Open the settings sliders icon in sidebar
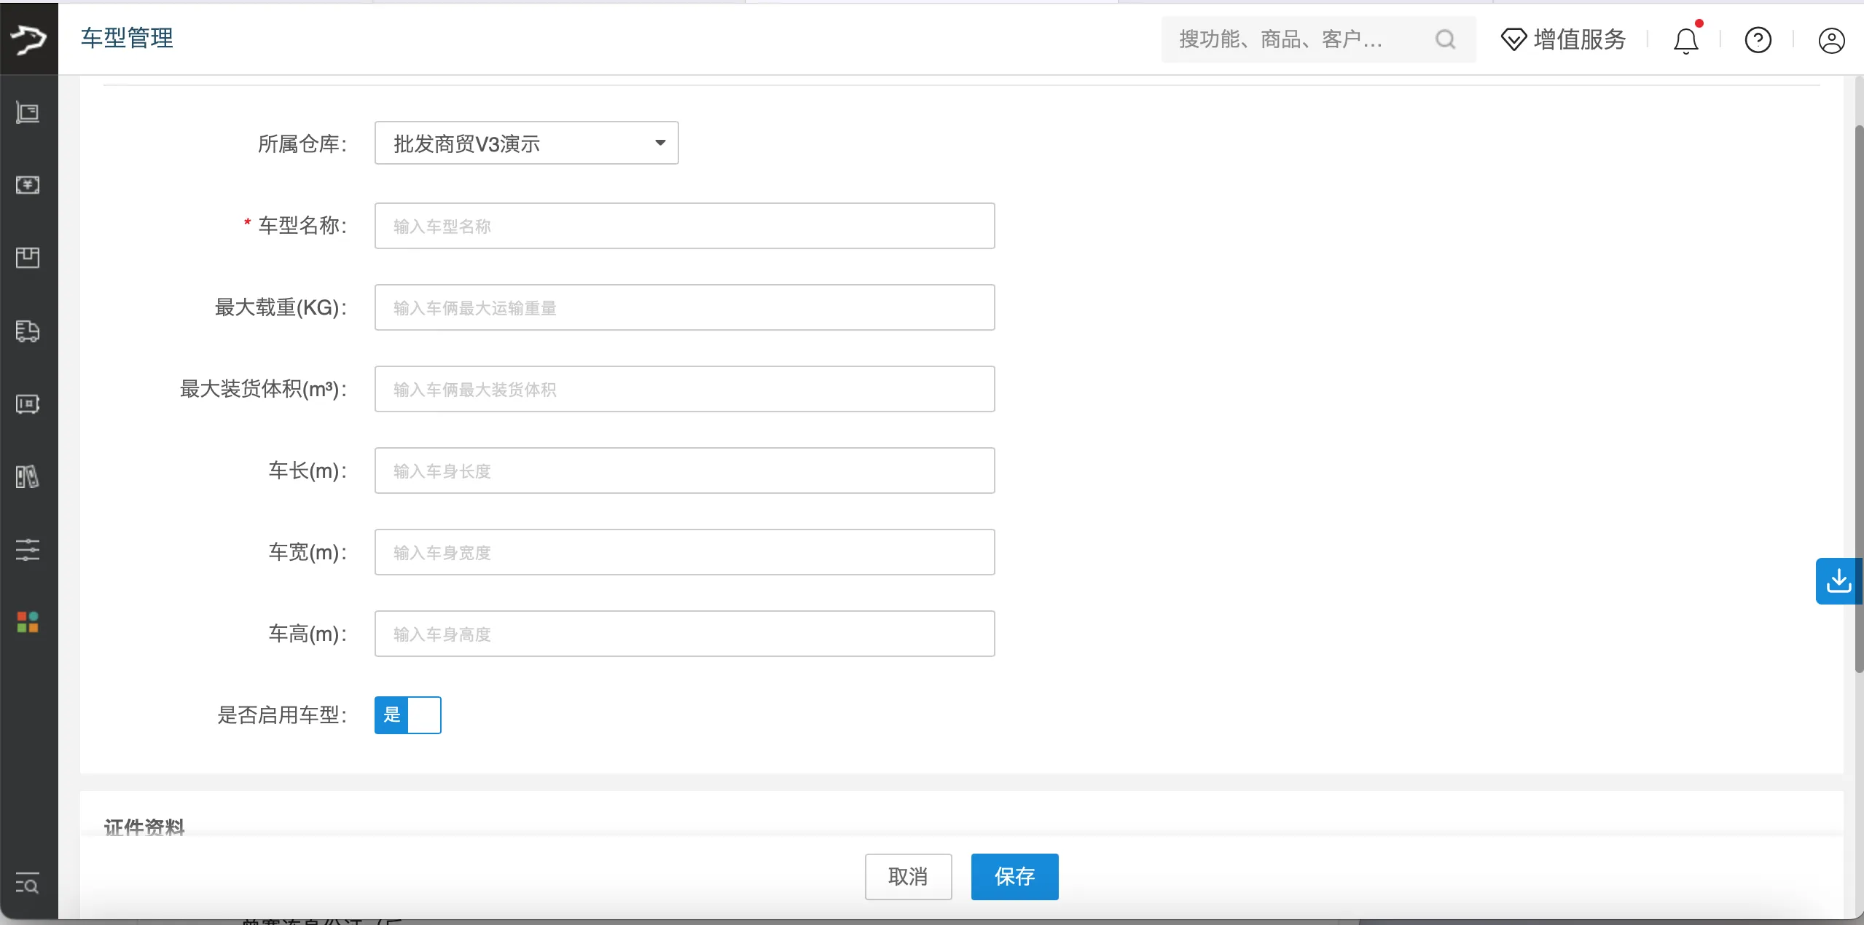This screenshot has height=925, width=1864. click(28, 549)
